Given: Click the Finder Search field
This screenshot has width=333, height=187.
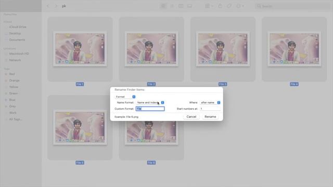Looking at the screenshot, I should click(x=292, y=6).
